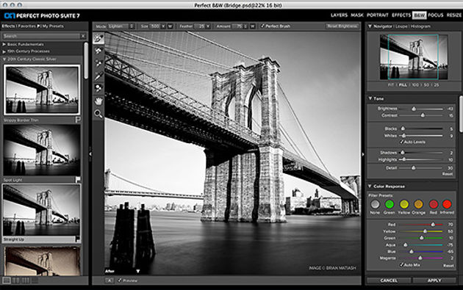This screenshot has width=463, height=290.
Task: Open the Favorites tab in the browser
Action: click(27, 26)
